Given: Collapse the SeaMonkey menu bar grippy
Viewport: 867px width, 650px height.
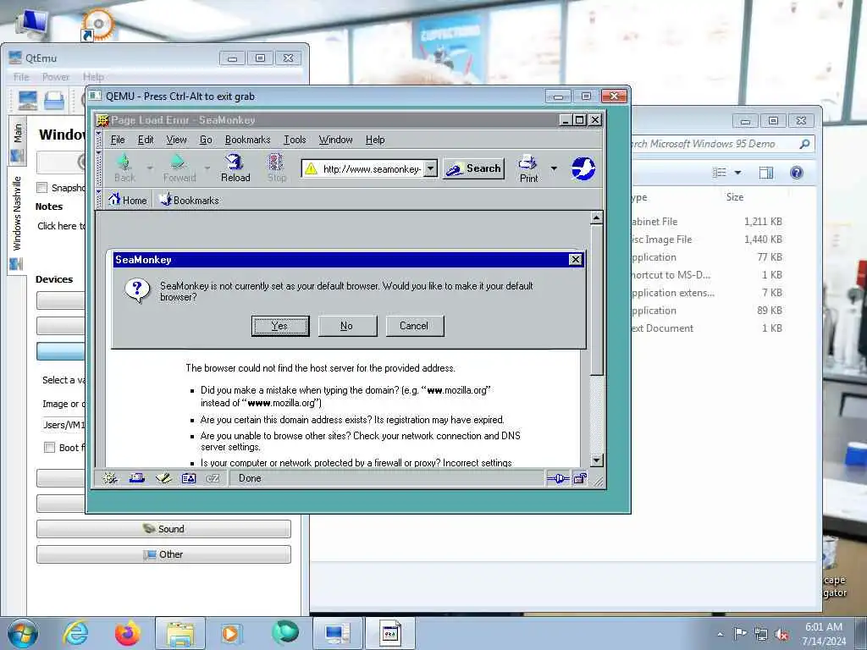Looking at the screenshot, I should (x=99, y=140).
